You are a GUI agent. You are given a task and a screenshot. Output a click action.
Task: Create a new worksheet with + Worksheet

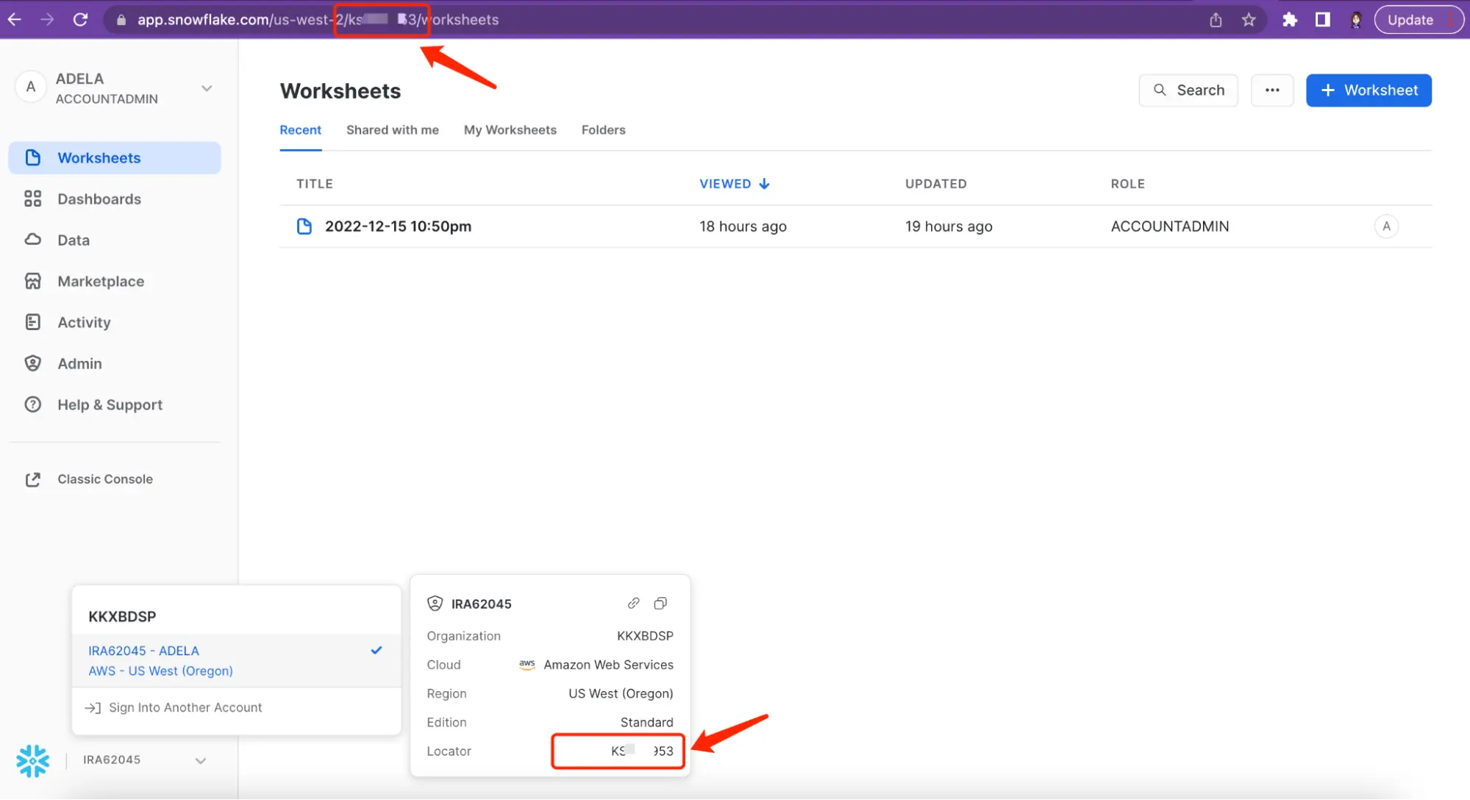pos(1369,90)
